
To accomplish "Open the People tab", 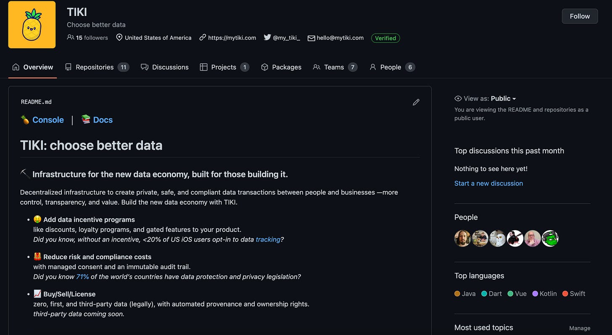I will tap(392, 67).
